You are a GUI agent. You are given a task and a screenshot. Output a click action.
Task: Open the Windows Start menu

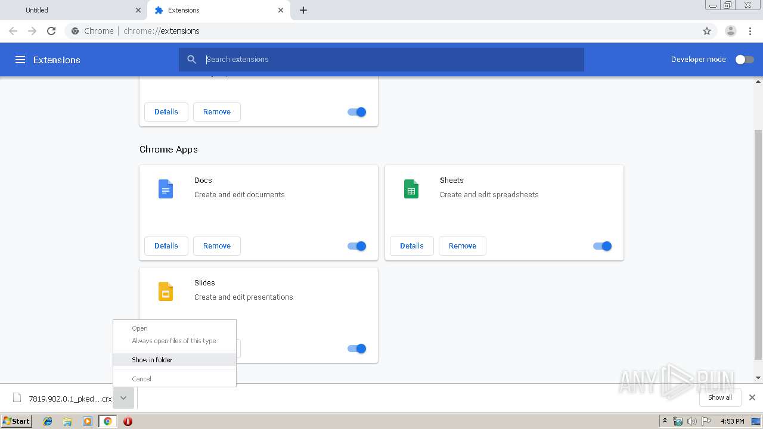click(x=17, y=421)
